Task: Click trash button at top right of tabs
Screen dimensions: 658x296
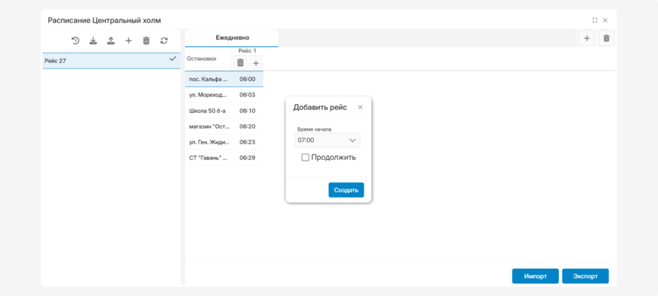Action: pyautogui.click(x=606, y=39)
